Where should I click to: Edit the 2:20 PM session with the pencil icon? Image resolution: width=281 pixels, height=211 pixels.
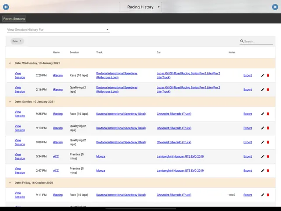tap(263, 75)
